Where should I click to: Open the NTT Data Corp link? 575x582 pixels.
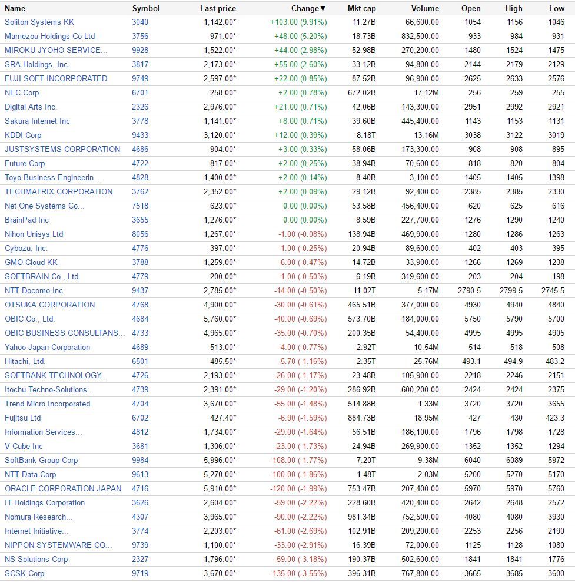31,474
